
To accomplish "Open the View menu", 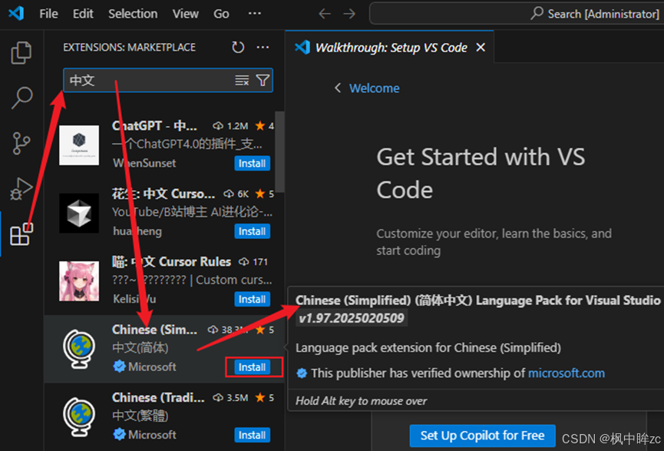I will [x=186, y=14].
